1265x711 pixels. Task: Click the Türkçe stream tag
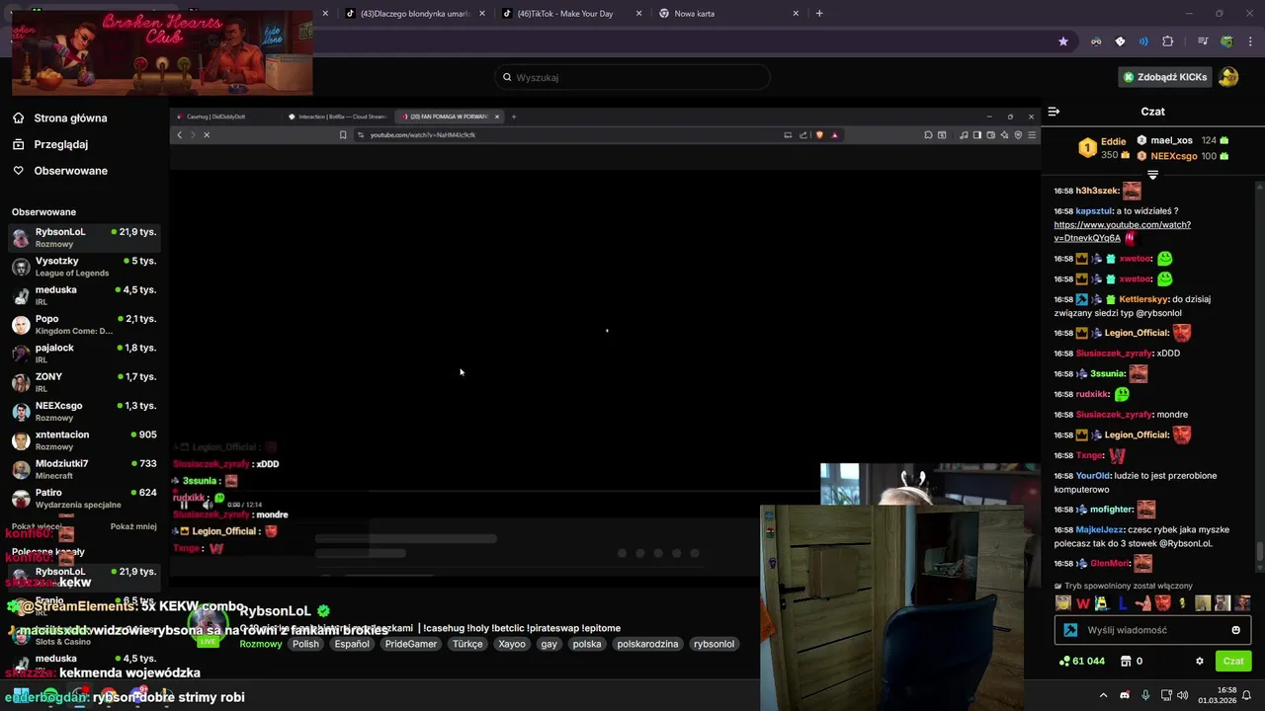[x=467, y=644]
